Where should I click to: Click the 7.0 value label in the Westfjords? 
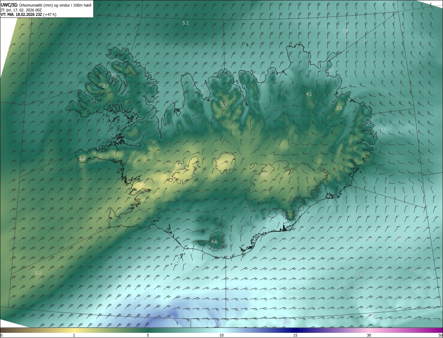click(x=114, y=75)
